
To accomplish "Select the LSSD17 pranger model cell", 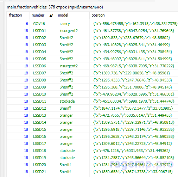I will click(73, 144).
